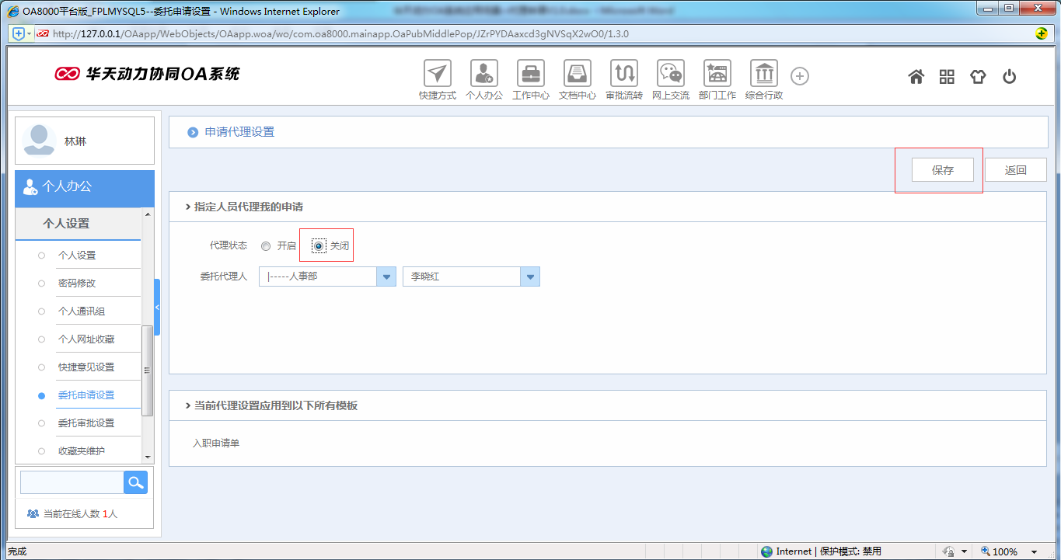Image resolution: width=1061 pixels, height=560 pixels.
Task: Open the 快捷方式 paper plane icon
Action: point(438,74)
